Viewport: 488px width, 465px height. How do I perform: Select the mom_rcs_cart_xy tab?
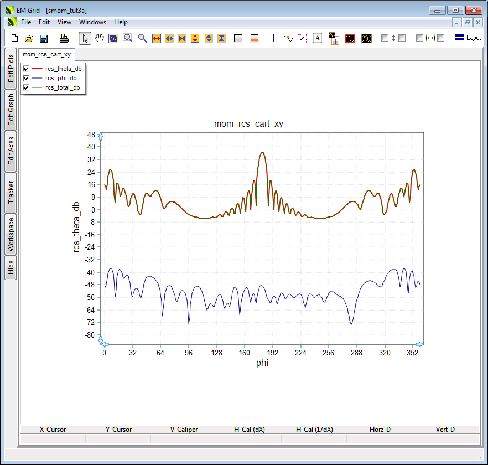coord(46,55)
